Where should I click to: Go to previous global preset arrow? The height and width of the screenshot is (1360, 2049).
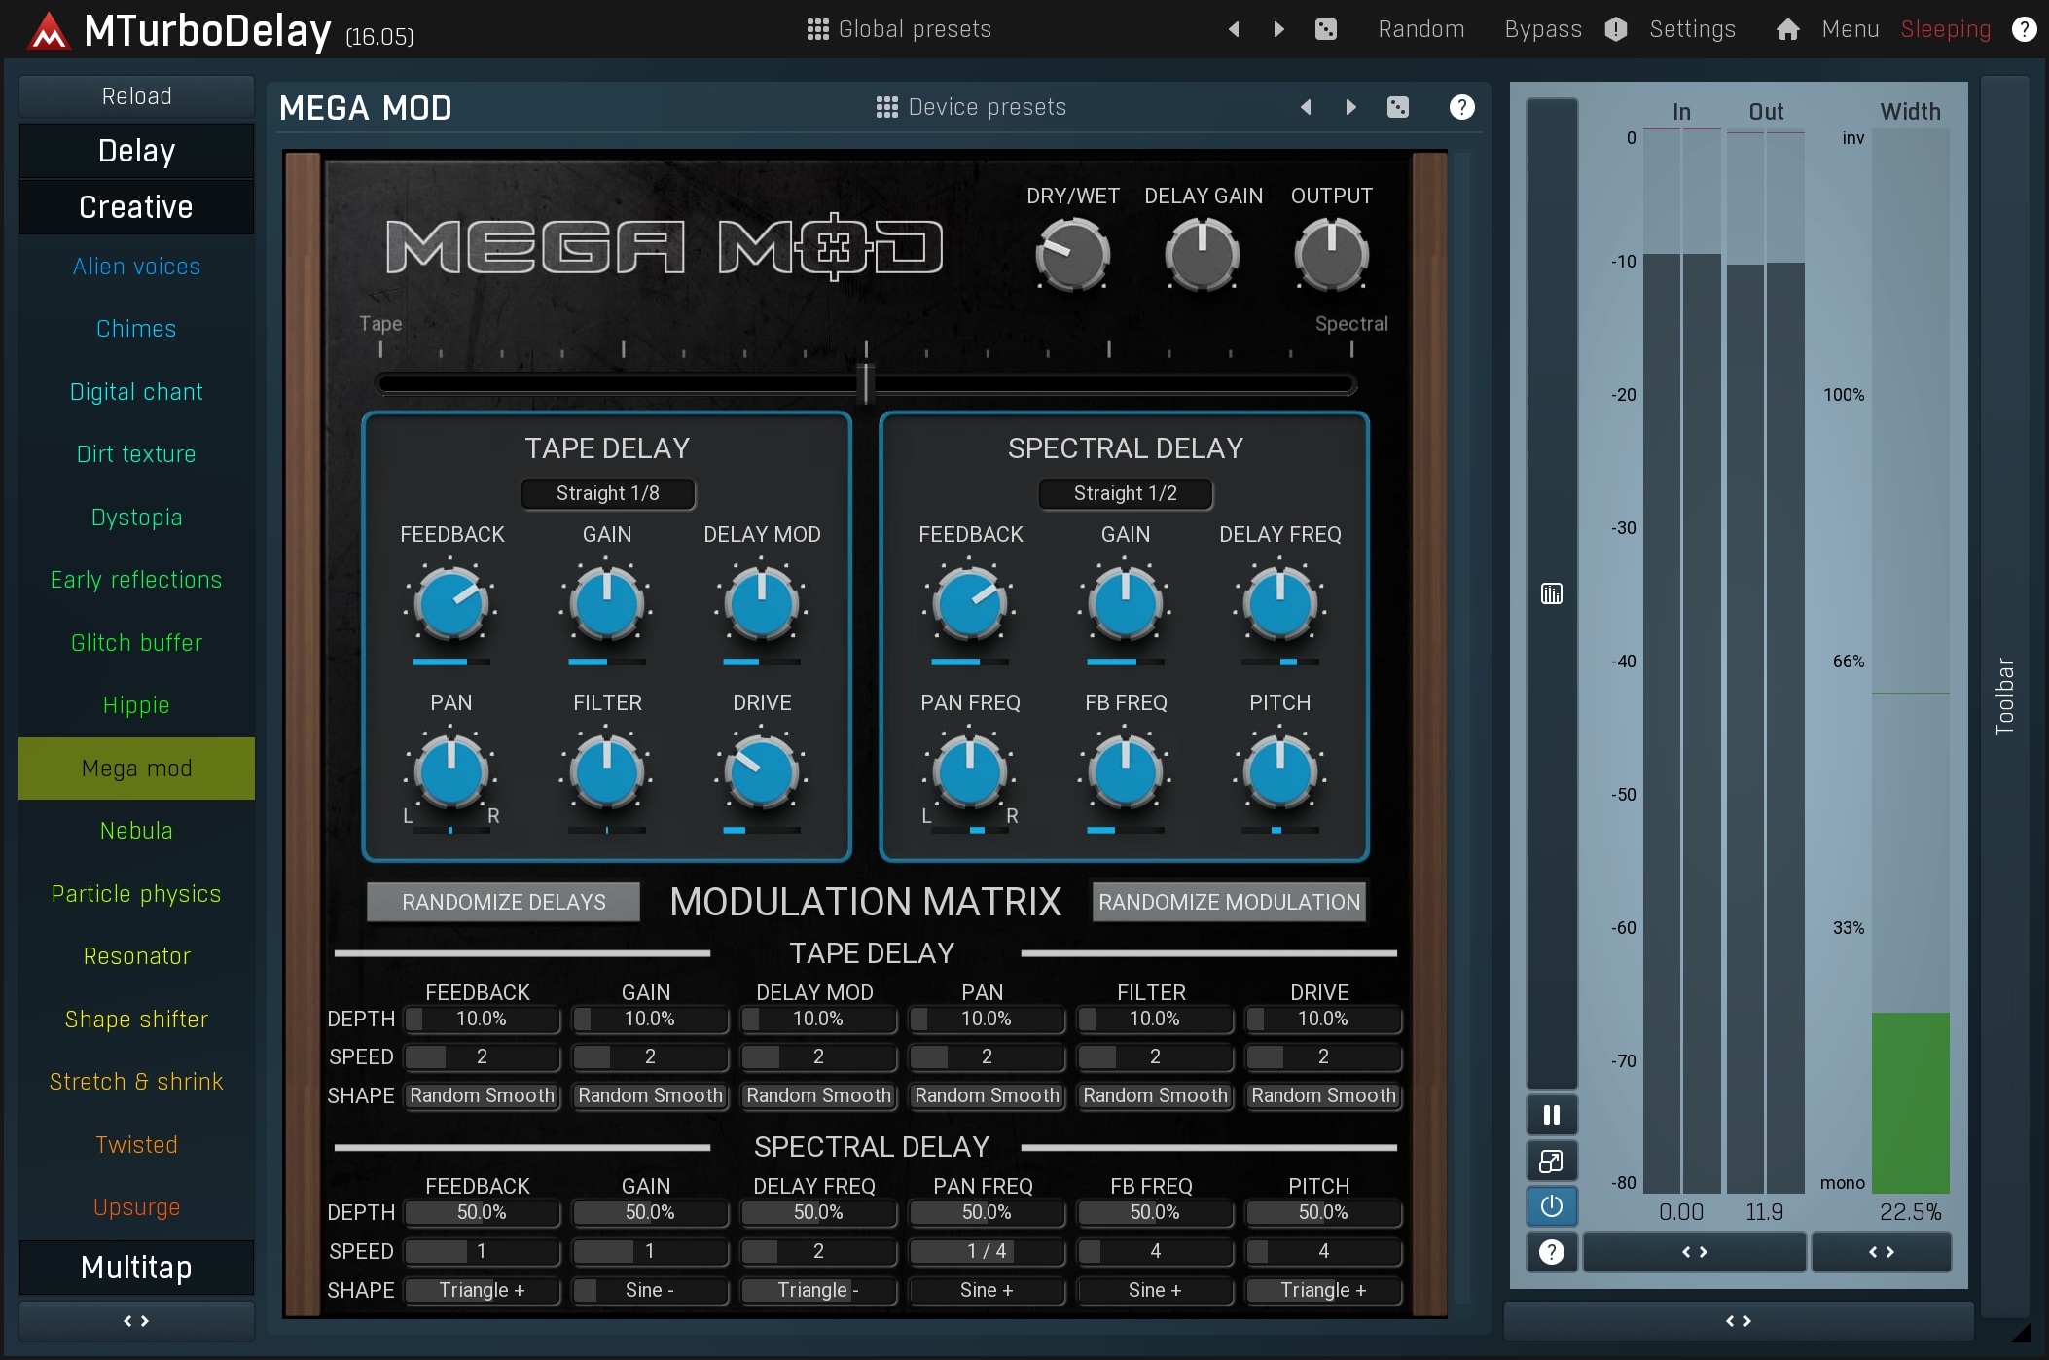pos(1234,29)
